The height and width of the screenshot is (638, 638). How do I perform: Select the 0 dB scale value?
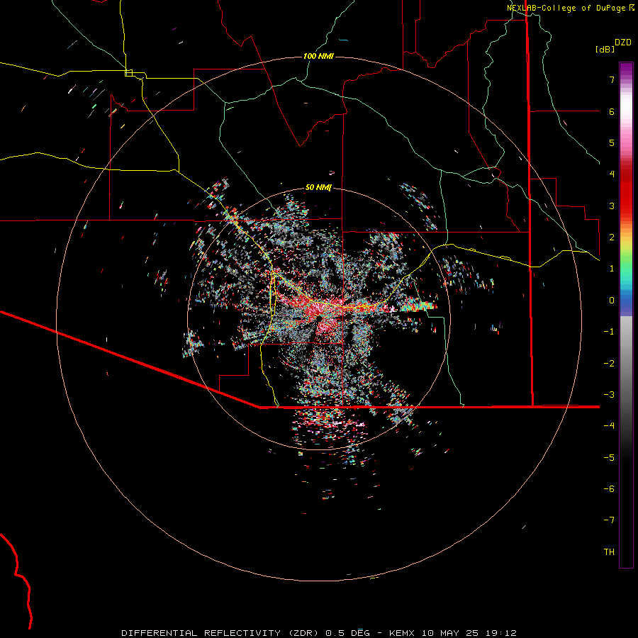click(612, 301)
